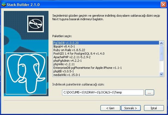
Task: Click the package list scrollbar thumb
Action: (x=161, y=53)
